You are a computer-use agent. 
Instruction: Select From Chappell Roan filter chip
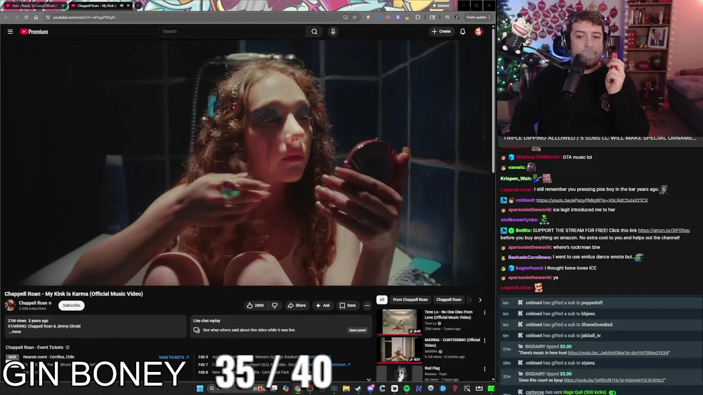(x=410, y=300)
